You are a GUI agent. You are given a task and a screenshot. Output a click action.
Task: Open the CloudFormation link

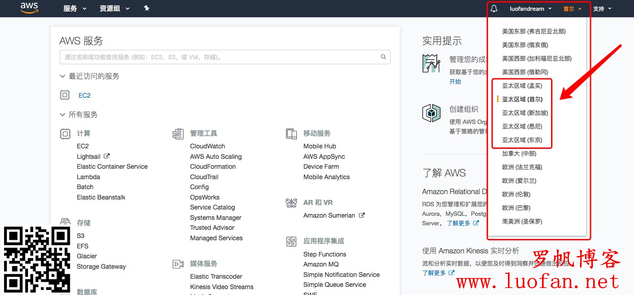click(213, 167)
